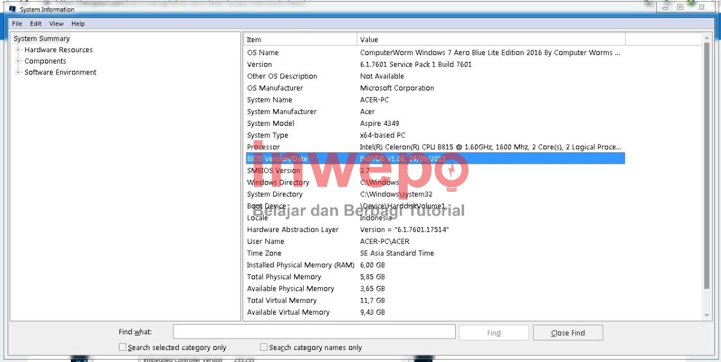Screen dimensions: 721x362
Task: Click the 6,00 GB value
Action: coord(372,265)
